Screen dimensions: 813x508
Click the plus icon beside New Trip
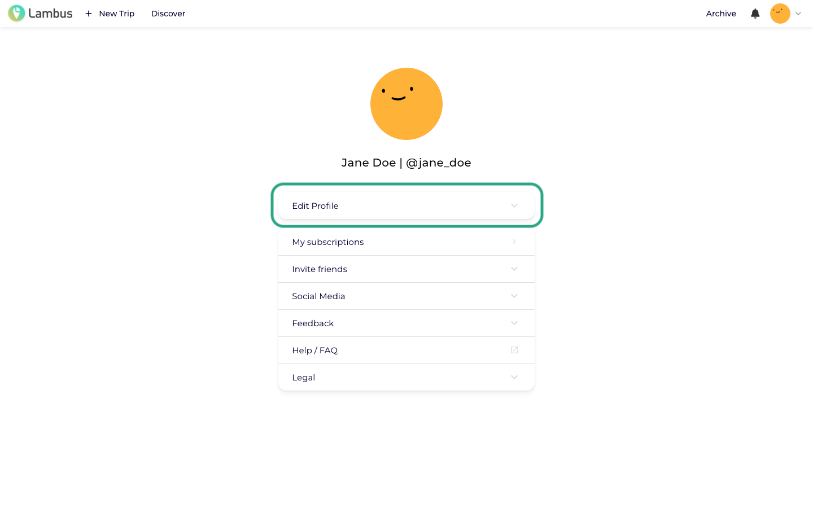pyautogui.click(x=89, y=14)
